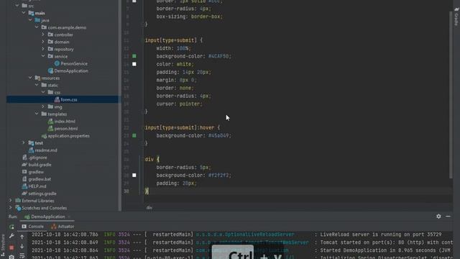Screen dimensions: 460x259
Task: Open person.html in project tree
Action: (66, 128)
